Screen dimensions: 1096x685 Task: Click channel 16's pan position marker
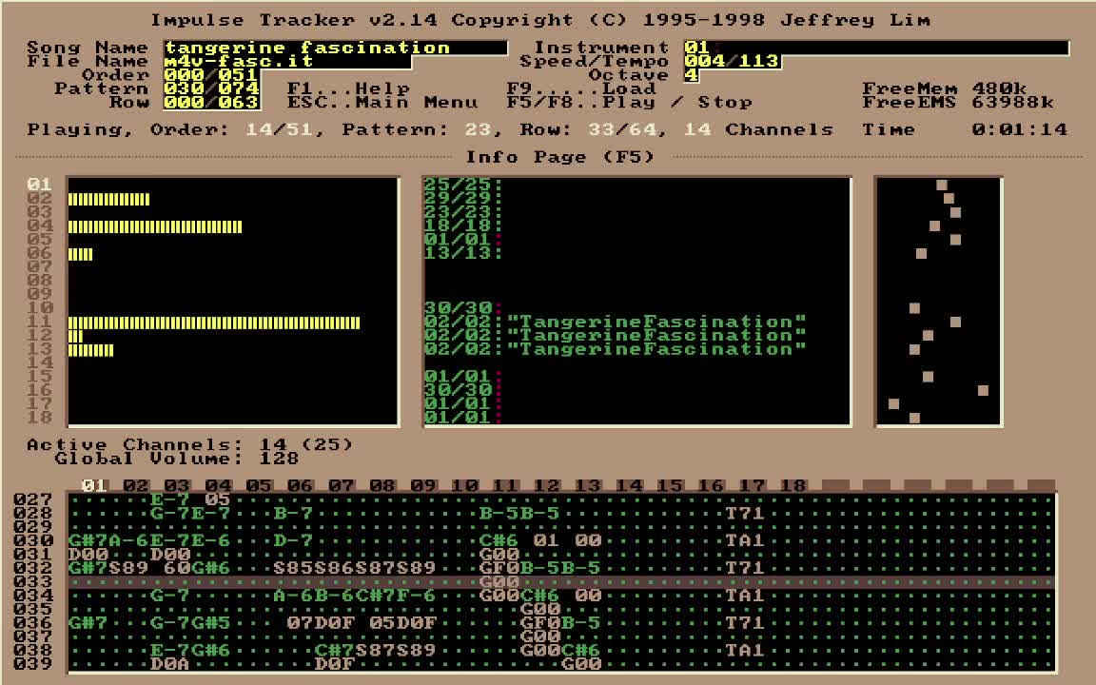click(983, 390)
